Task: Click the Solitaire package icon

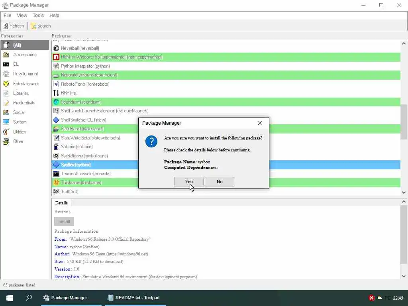Action: [56, 147]
